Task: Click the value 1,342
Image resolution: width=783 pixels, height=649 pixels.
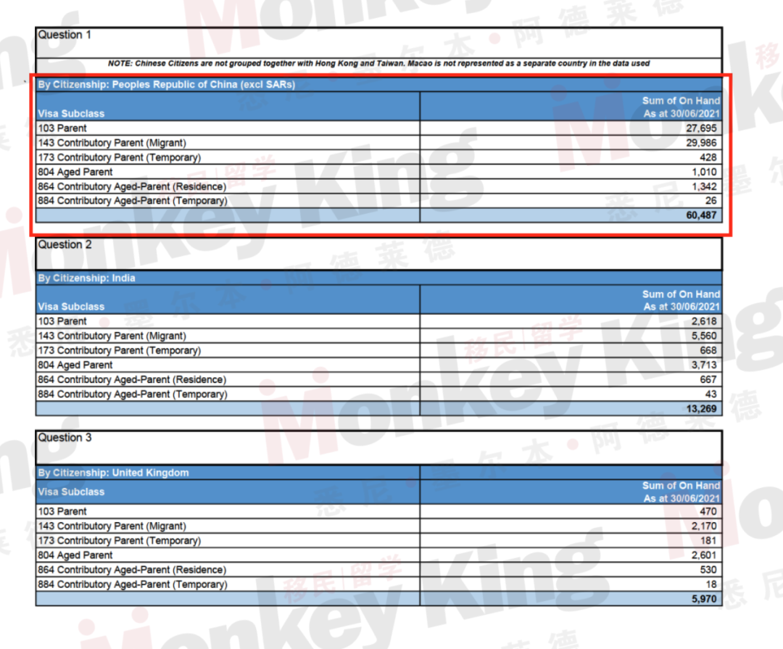Action: 704,186
